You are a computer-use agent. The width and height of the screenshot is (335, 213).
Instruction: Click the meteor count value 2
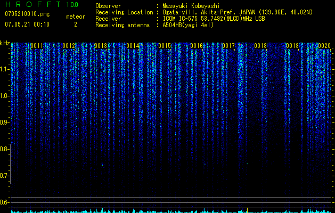click(76, 24)
